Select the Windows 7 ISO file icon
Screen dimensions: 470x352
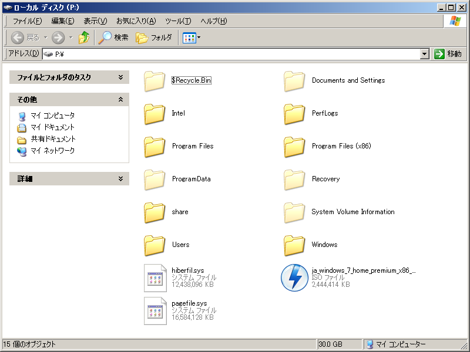coord(295,277)
